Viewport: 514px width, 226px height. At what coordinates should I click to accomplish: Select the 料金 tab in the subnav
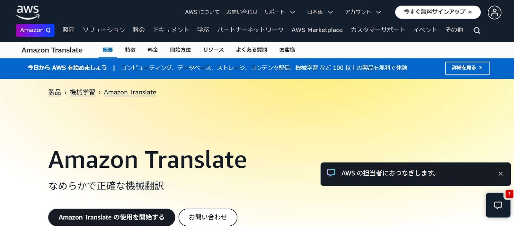coord(153,50)
